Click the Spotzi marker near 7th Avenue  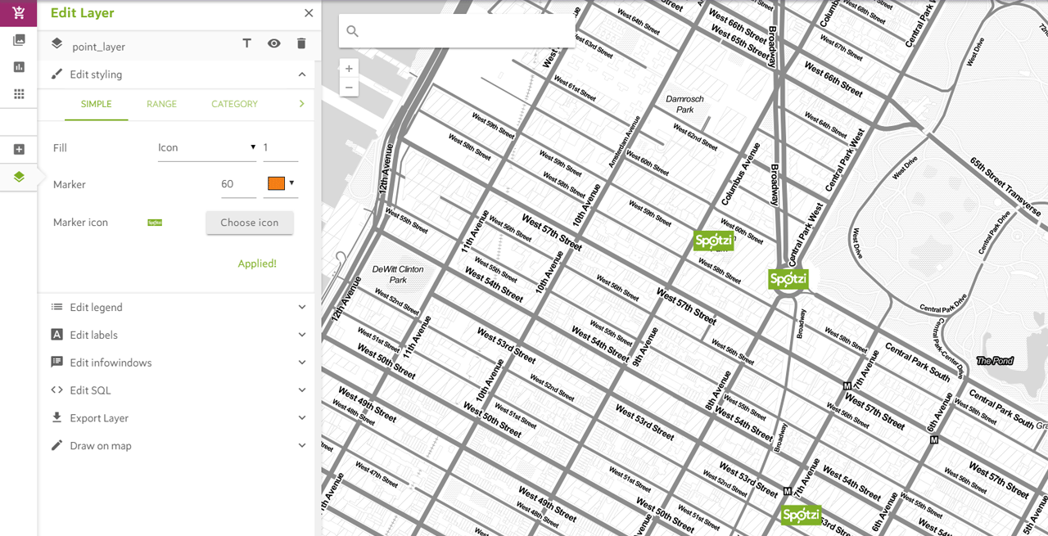pos(801,515)
